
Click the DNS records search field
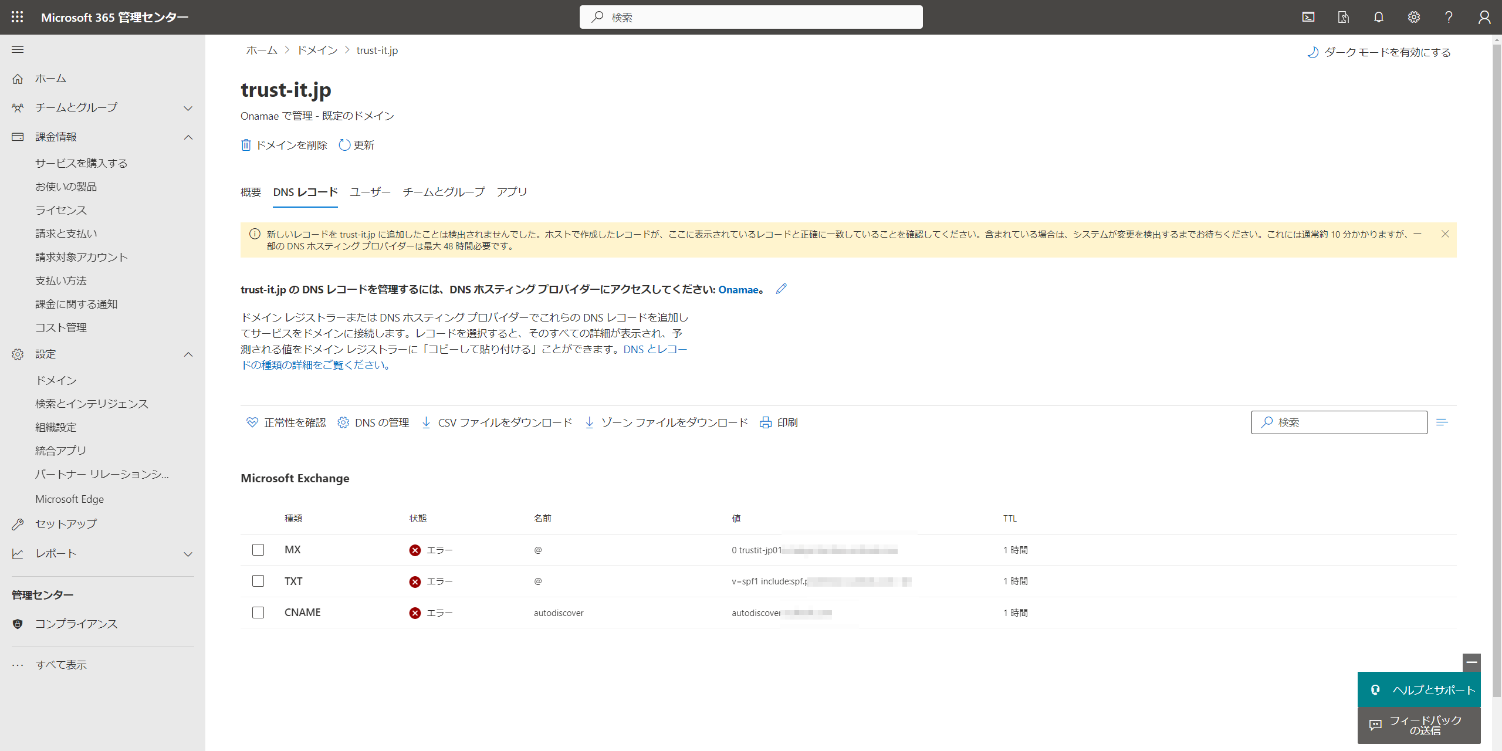1339,422
